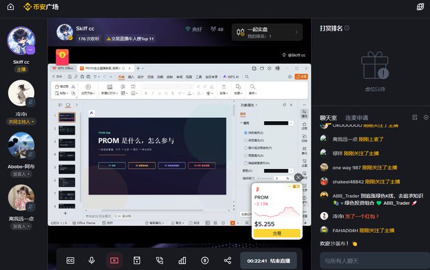Select the gradient fill radio option
Image resolution: width=430 pixels, height=270 pixels.
pos(245,140)
